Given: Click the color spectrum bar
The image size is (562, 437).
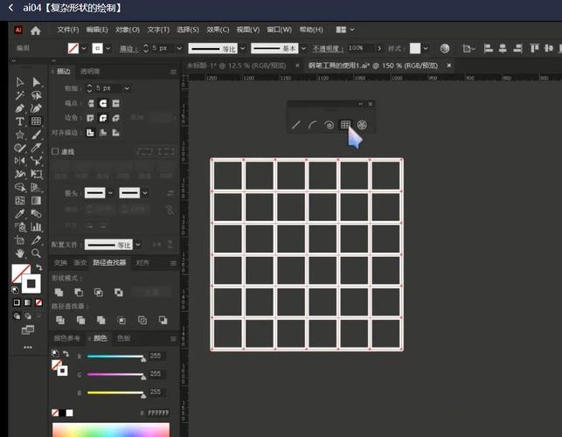Looking at the screenshot, I should click(110, 429).
